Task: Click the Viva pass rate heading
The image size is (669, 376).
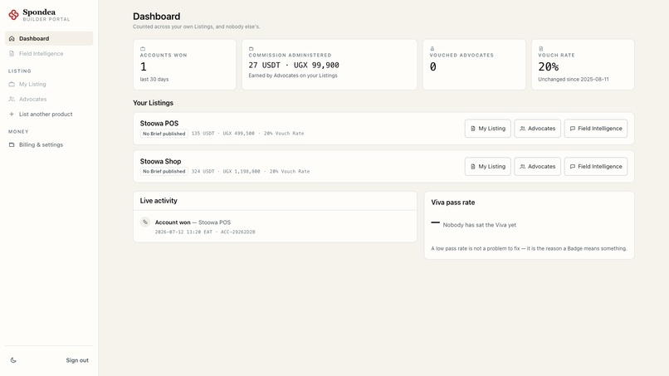Action: click(452, 203)
